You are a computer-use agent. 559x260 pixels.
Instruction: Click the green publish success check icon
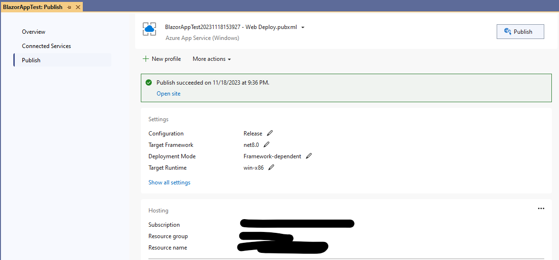pyautogui.click(x=148, y=83)
